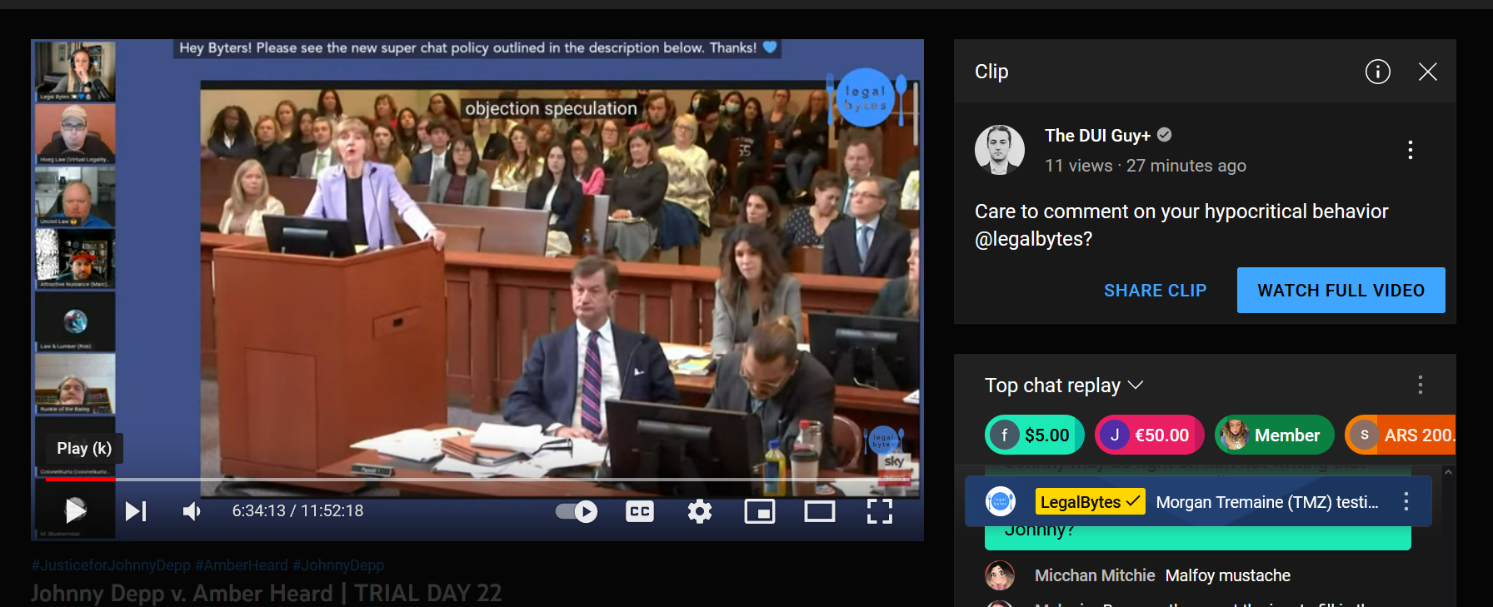Click the @legalbytes mention in clip description

[1033, 239]
